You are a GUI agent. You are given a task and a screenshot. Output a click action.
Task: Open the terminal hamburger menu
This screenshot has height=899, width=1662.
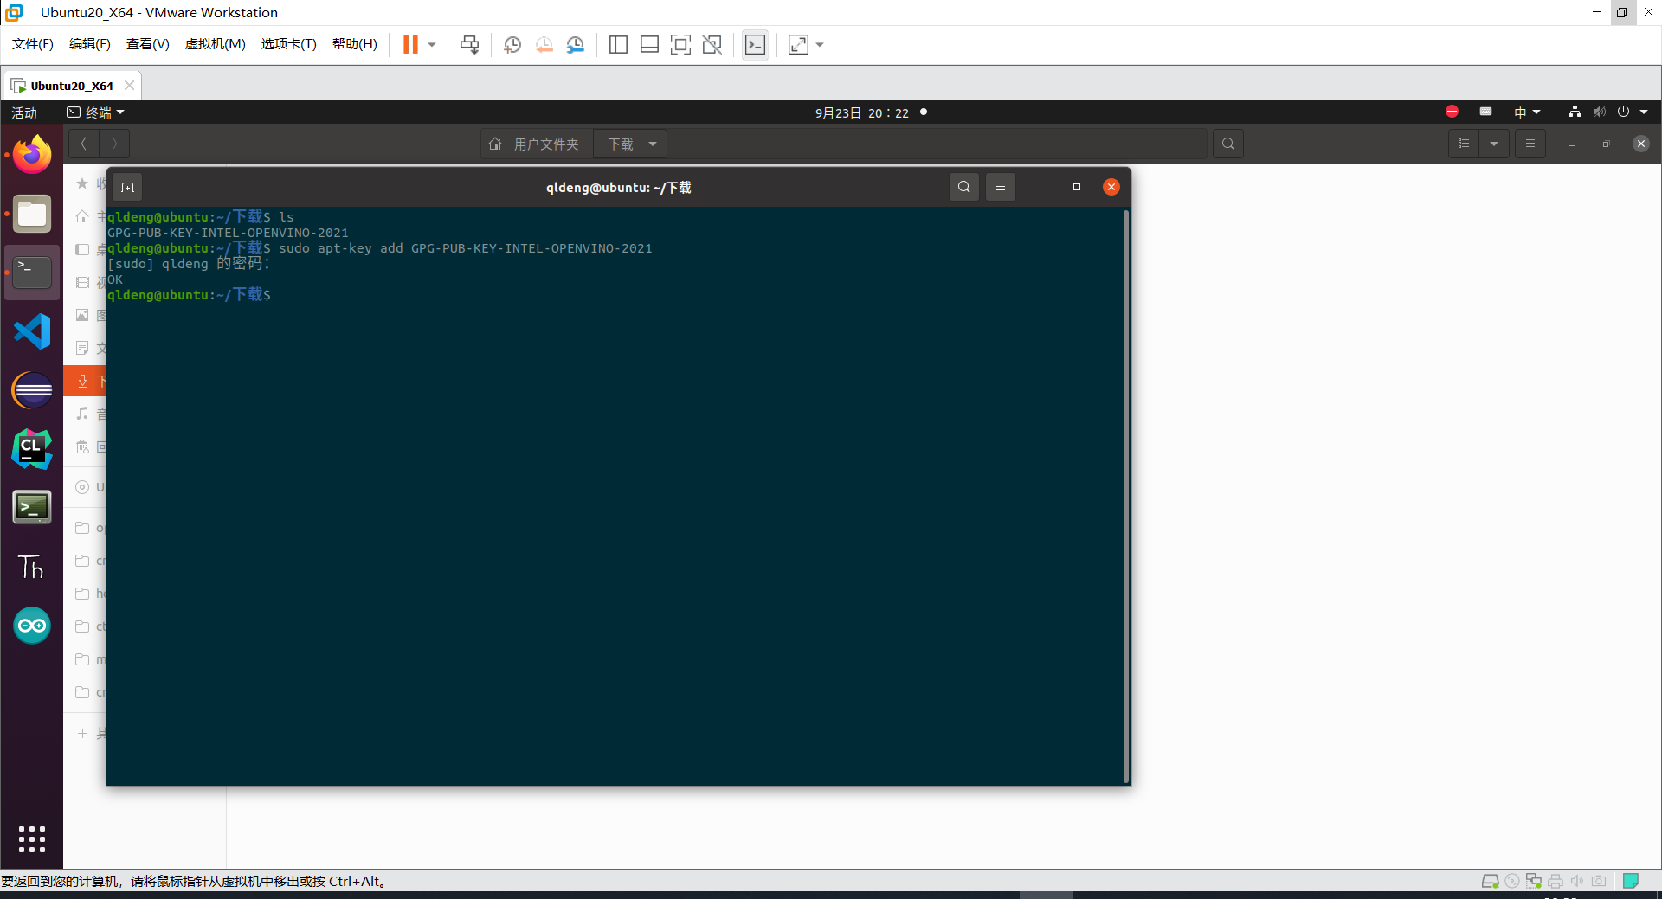(1001, 187)
